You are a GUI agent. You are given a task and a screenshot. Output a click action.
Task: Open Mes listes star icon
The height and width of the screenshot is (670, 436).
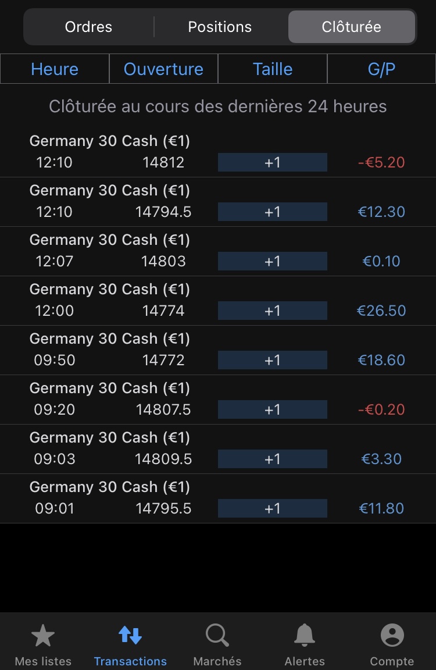pyautogui.click(x=43, y=636)
